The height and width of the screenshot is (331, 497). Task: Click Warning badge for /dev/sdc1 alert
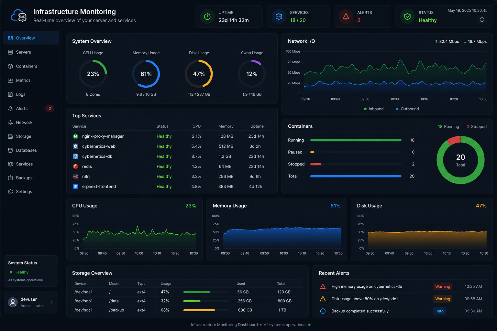pyautogui.click(x=443, y=299)
